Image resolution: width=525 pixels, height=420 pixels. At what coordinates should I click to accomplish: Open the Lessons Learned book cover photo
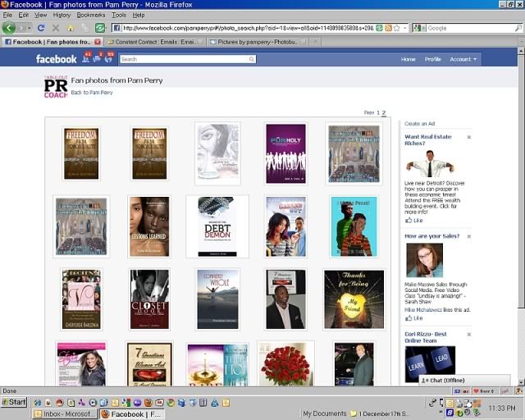[x=149, y=226]
